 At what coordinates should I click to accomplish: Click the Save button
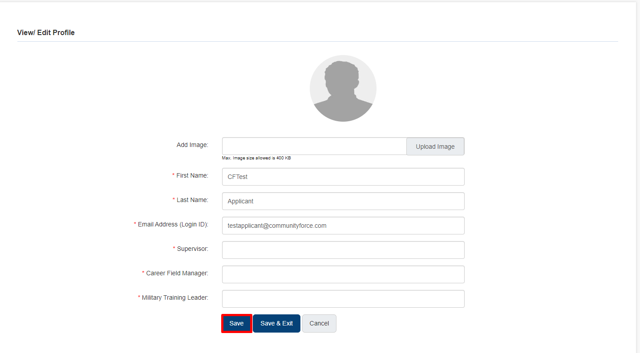pos(237,323)
